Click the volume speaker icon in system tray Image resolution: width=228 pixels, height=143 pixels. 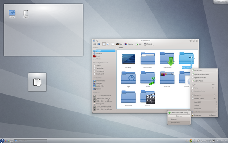(x=209, y=141)
